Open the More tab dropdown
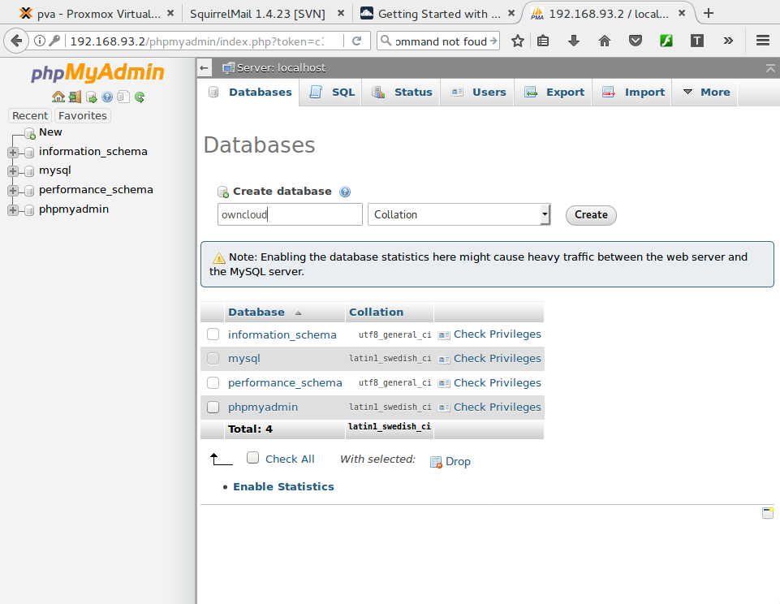 (705, 92)
